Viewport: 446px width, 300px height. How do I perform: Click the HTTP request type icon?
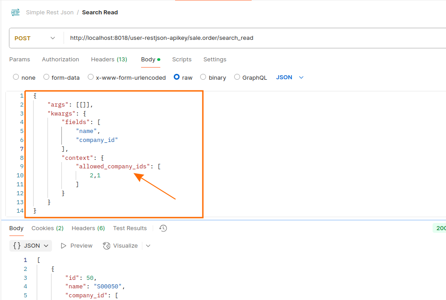pyautogui.click(x=15, y=13)
